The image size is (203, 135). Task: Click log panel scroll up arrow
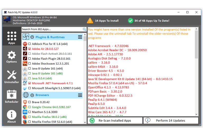click(x=196, y=29)
